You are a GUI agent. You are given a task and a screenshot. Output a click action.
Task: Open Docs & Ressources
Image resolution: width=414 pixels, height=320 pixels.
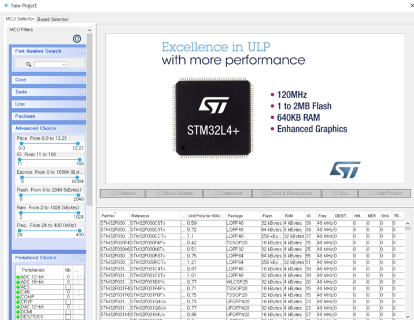pos(287,194)
